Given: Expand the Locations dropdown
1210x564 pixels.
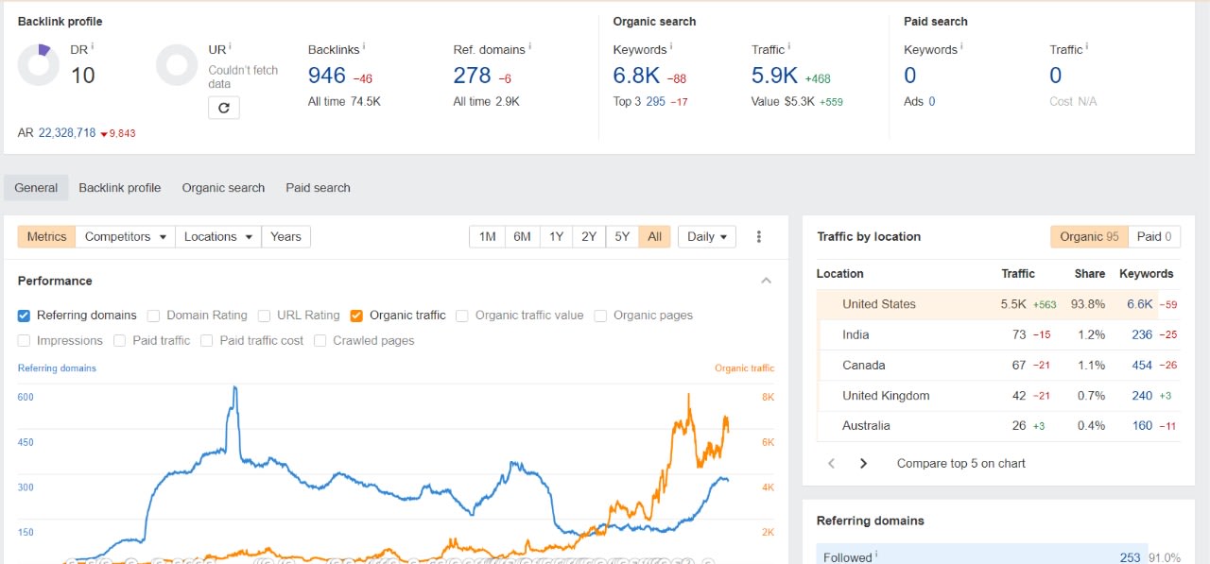Looking at the screenshot, I should 218,237.
